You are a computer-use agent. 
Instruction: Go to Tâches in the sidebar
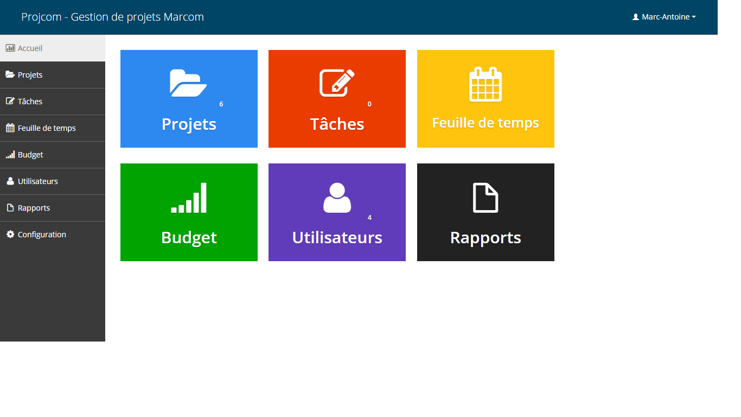click(x=53, y=102)
